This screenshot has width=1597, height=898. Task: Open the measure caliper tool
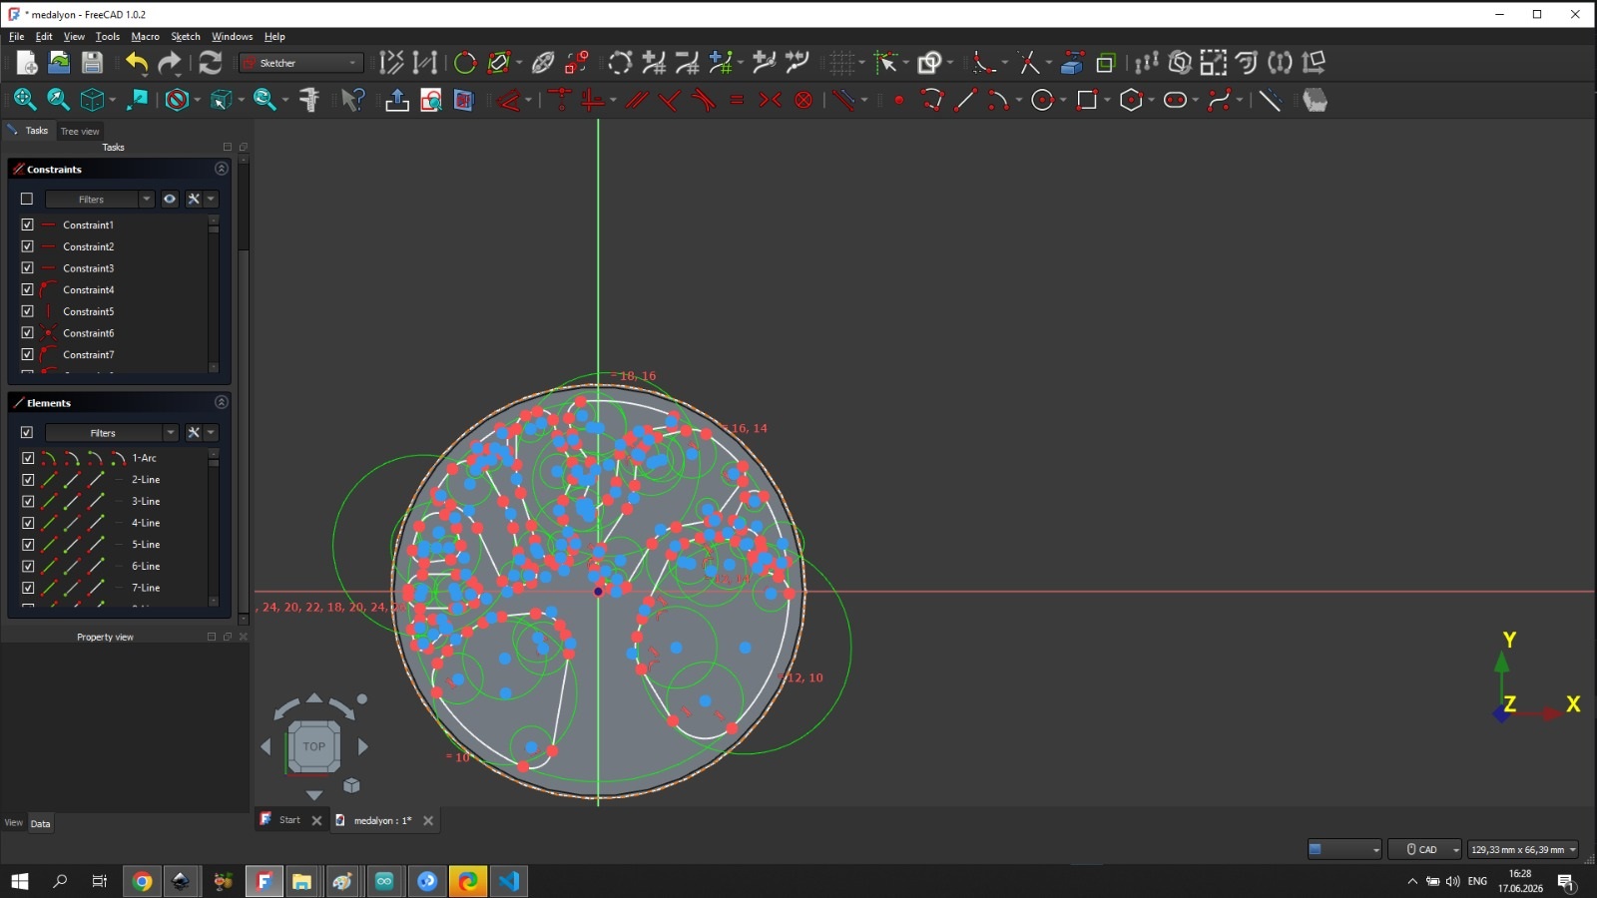click(309, 100)
